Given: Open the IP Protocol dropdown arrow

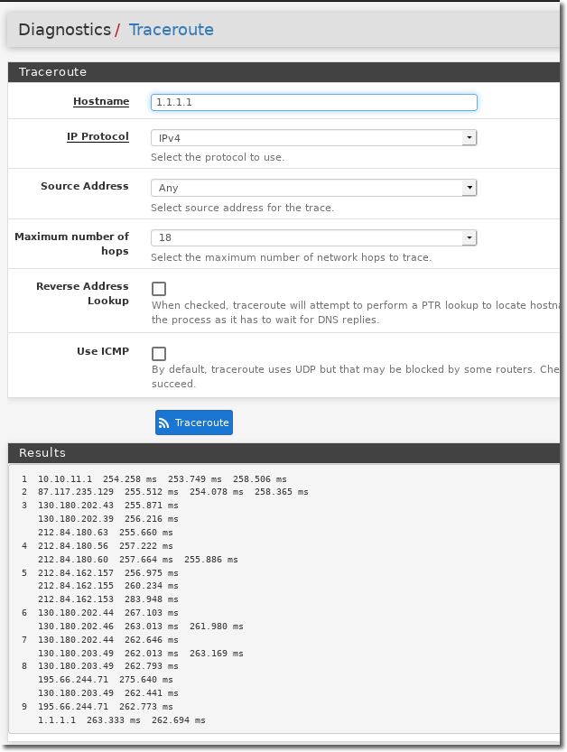Looking at the screenshot, I should pyautogui.click(x=469, y=137).
